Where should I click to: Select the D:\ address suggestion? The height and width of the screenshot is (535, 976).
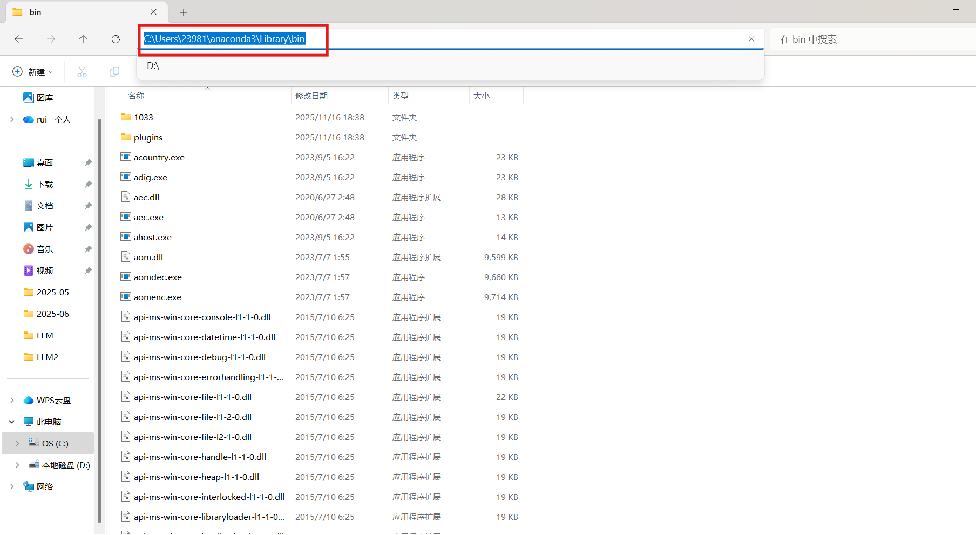click(x=450, y=66)
